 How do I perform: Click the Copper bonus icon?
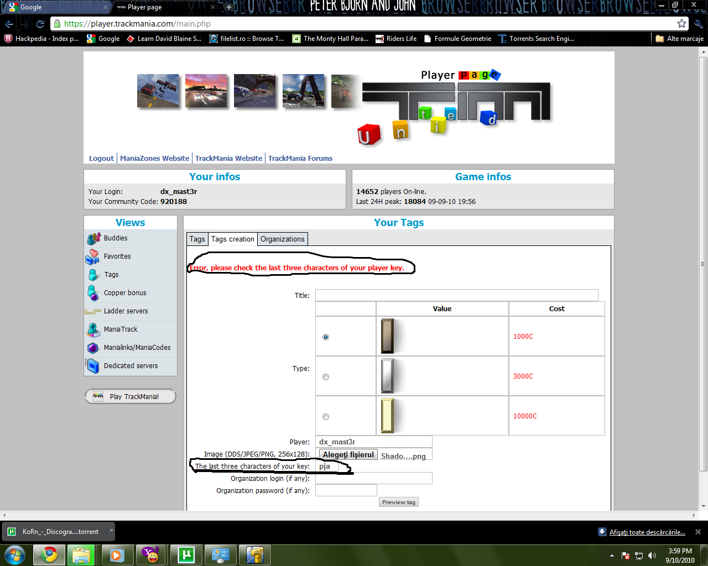pyautogui.click(x=93, y=293)
